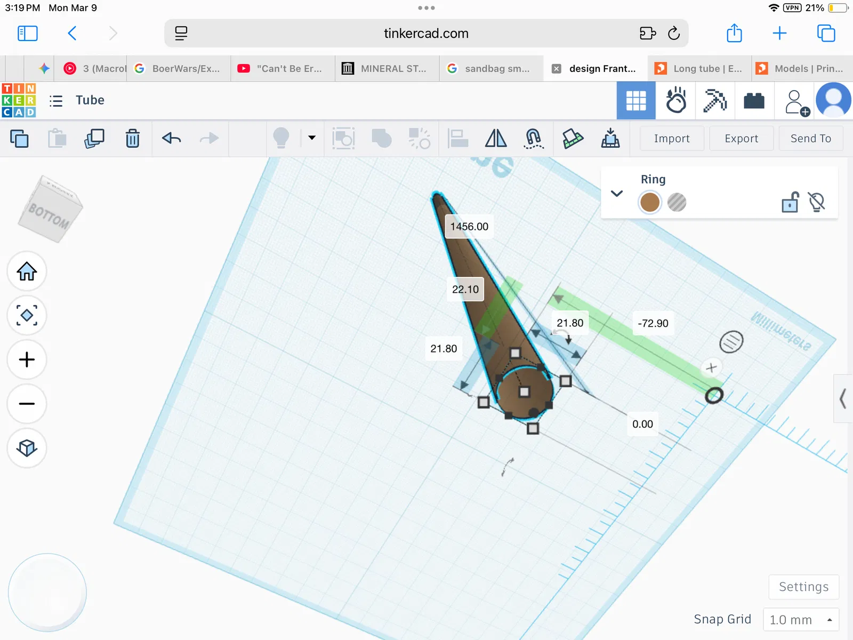Click the Paste tool icon
This screenshot has height=640, width=853.
[x=57, y=139]
